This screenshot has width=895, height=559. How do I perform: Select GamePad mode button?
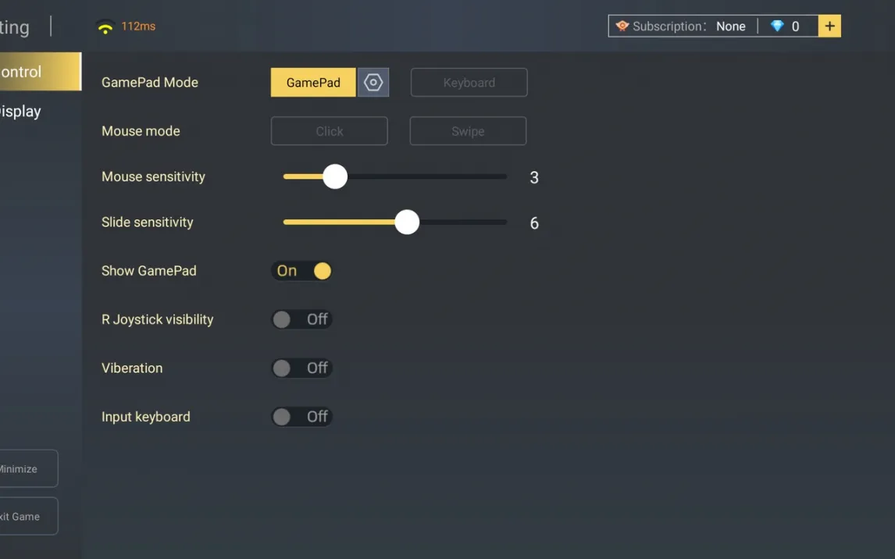(x=313, y=83)
